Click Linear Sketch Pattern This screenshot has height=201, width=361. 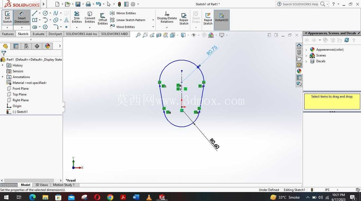(128, 20)
